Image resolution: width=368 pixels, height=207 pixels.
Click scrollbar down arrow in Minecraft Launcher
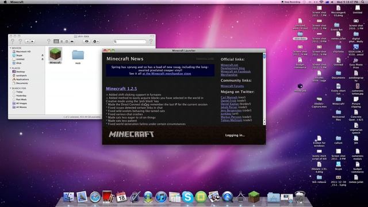(264, 124)
